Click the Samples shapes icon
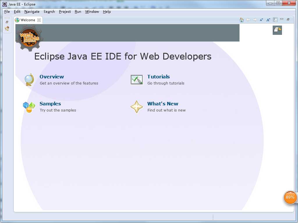Image resolution: width=298 pixels, height=223 pixels. click(x=29, y=107)
